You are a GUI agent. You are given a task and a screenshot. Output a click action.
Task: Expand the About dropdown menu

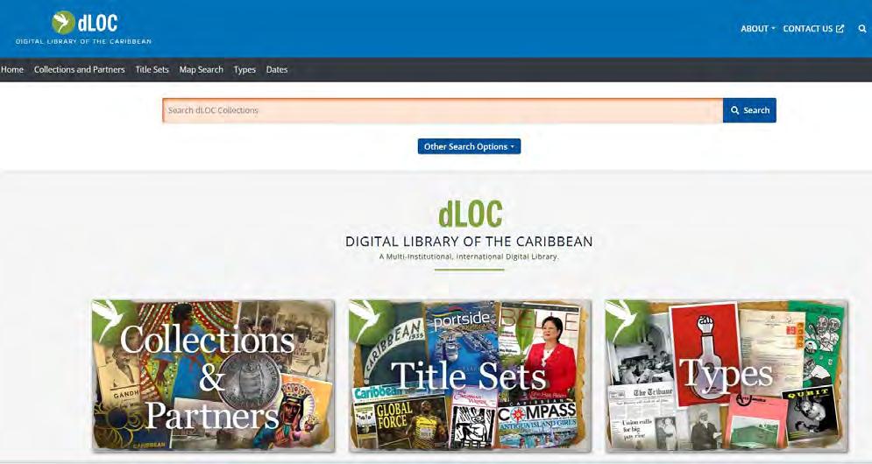point(757,28)
